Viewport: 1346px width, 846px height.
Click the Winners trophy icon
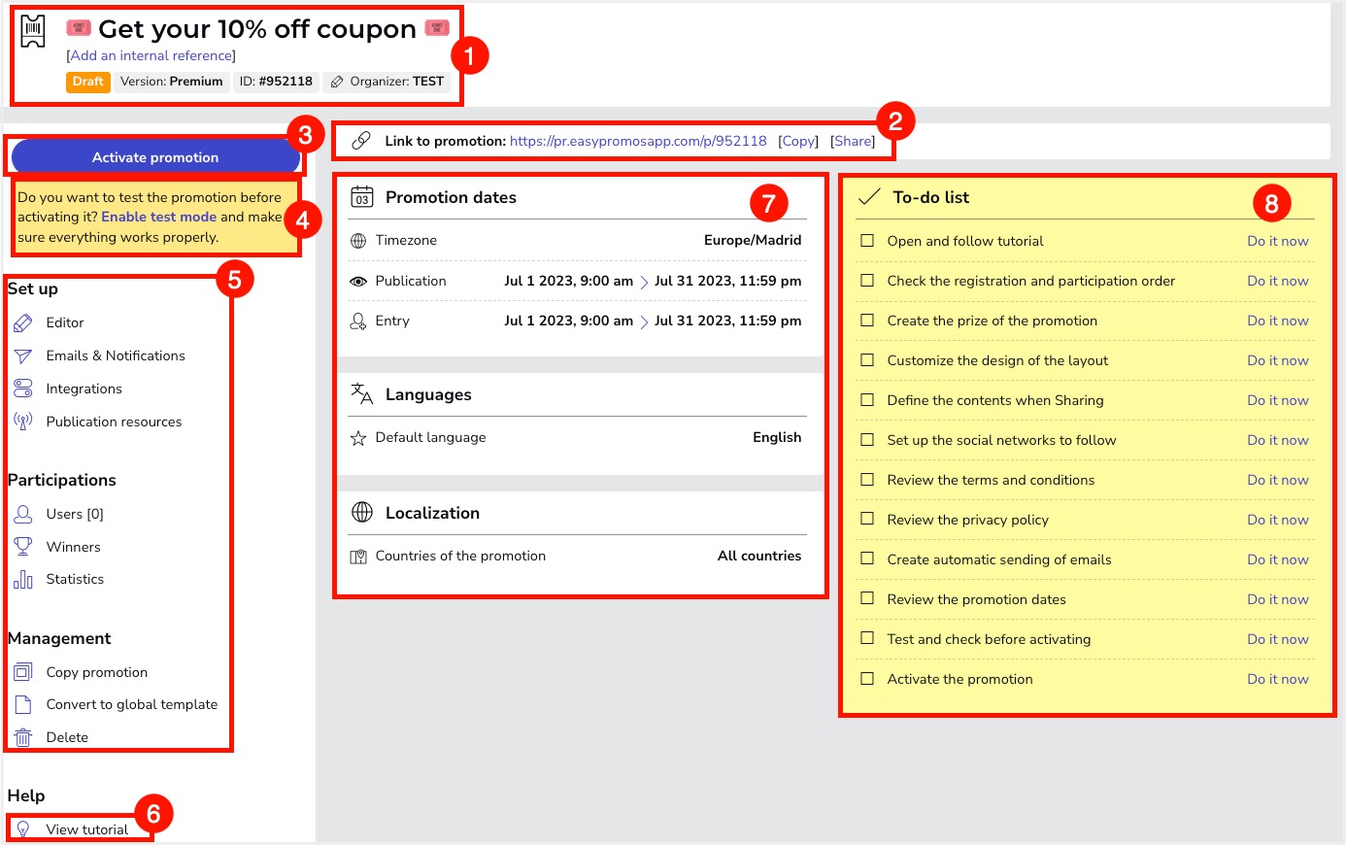(23, 547)
